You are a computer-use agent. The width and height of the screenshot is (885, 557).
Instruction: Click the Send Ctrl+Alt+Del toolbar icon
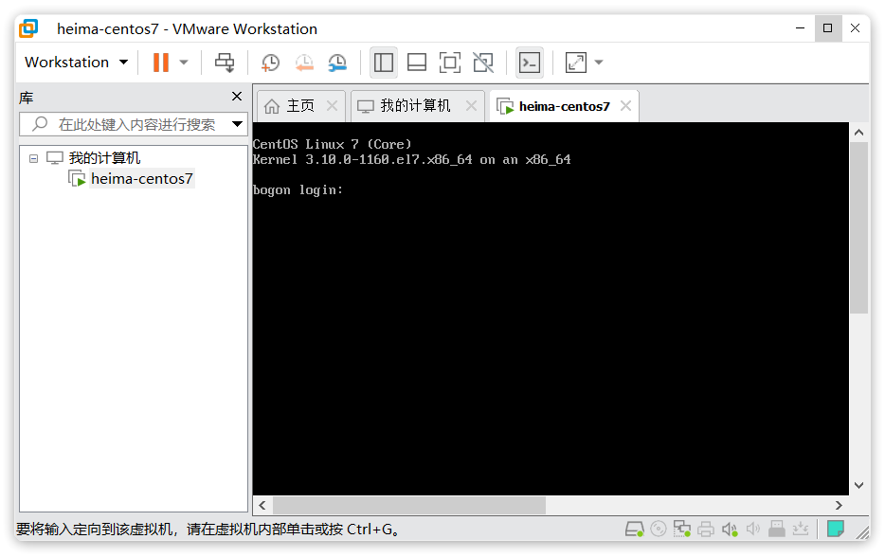(x=225, y=63)
